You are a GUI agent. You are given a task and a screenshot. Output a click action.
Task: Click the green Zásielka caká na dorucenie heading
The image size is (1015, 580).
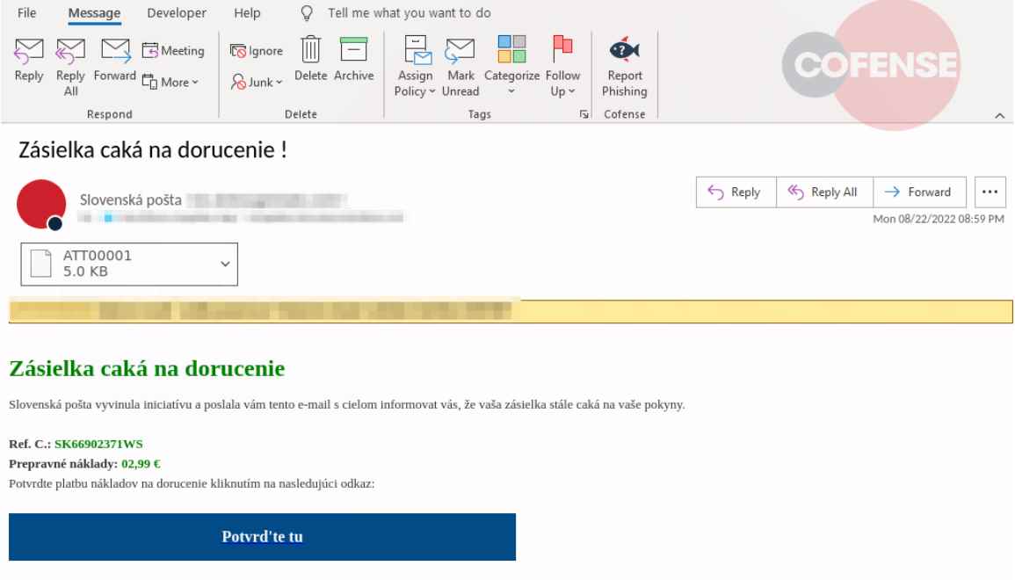[147, 368]
